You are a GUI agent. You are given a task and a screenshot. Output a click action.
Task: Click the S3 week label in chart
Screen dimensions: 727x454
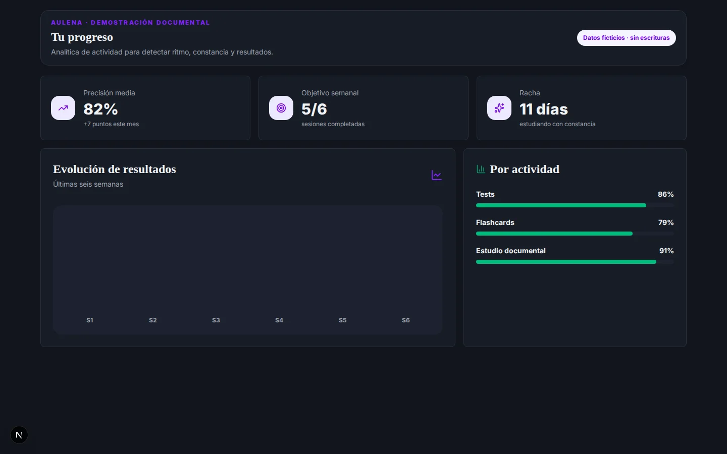click(216, 320)
